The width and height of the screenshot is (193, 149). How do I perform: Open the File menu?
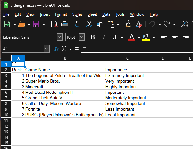tap(6, 14)
